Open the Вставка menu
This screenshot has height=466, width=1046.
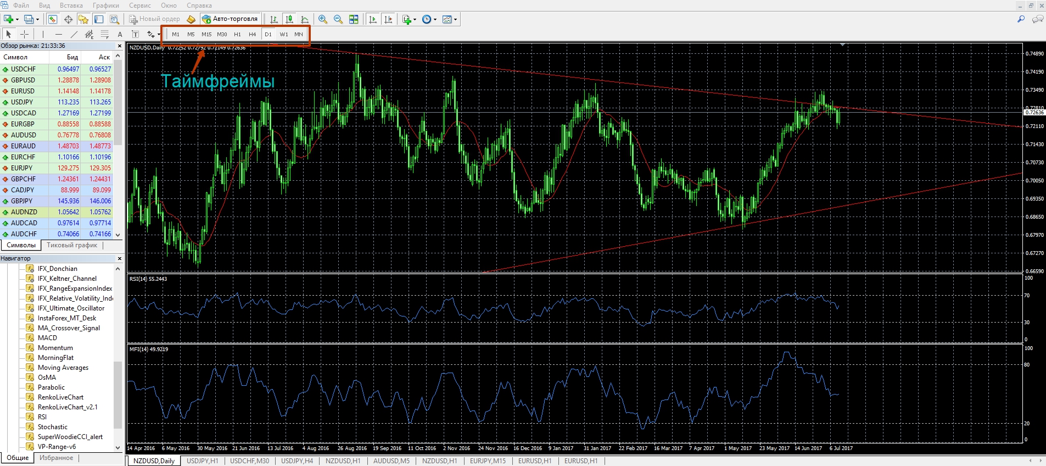(71, 5)
